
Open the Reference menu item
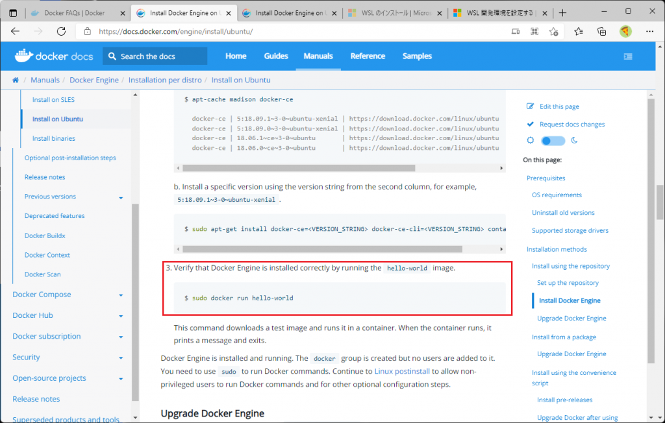point(368,56)
